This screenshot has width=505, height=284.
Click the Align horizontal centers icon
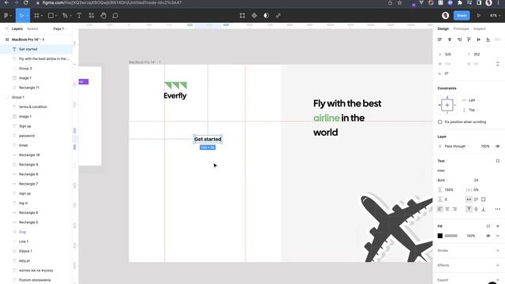coord(450,39)
